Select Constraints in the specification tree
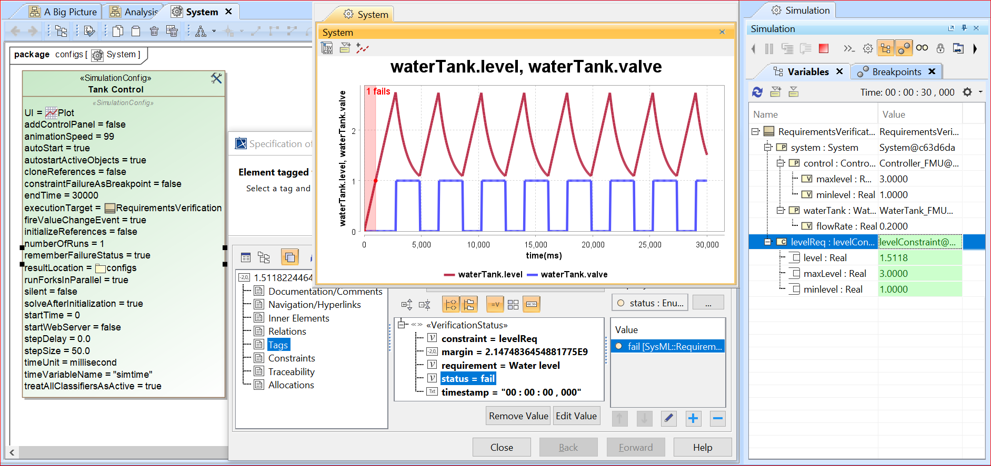The image size is (991, 466). click(x=292, y=358)
